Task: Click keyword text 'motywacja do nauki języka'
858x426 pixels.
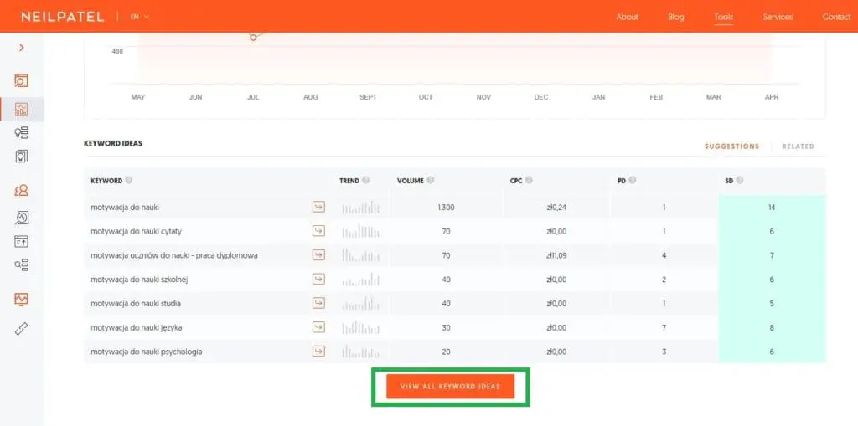Action: pyautogui.click(x=137, y=327)
